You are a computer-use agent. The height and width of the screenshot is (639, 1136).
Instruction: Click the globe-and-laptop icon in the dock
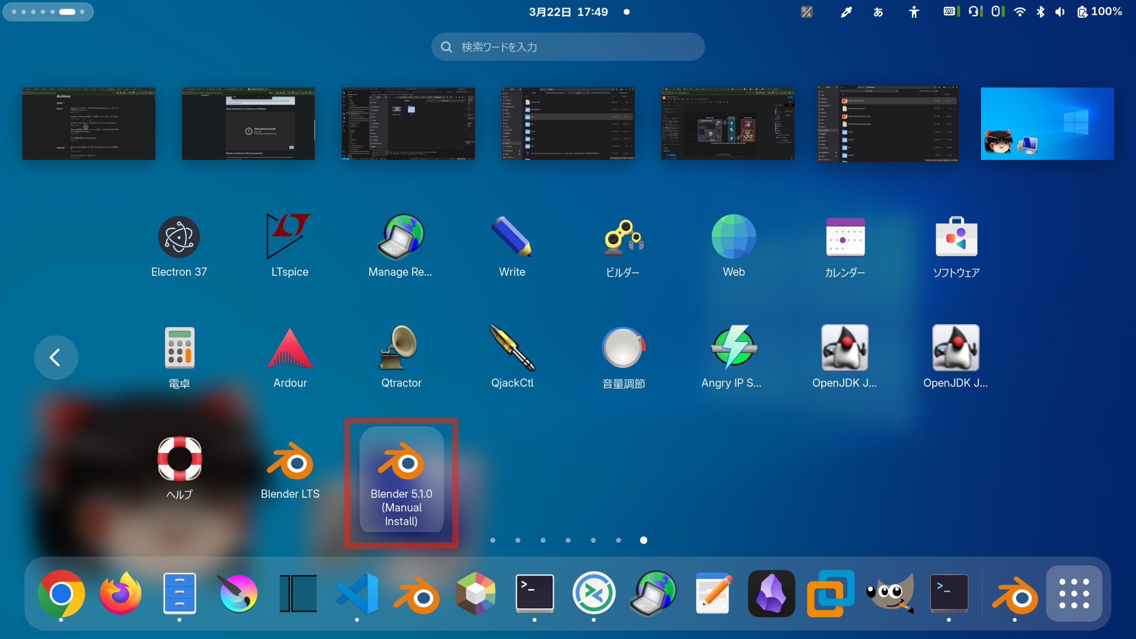coord(653,593)
